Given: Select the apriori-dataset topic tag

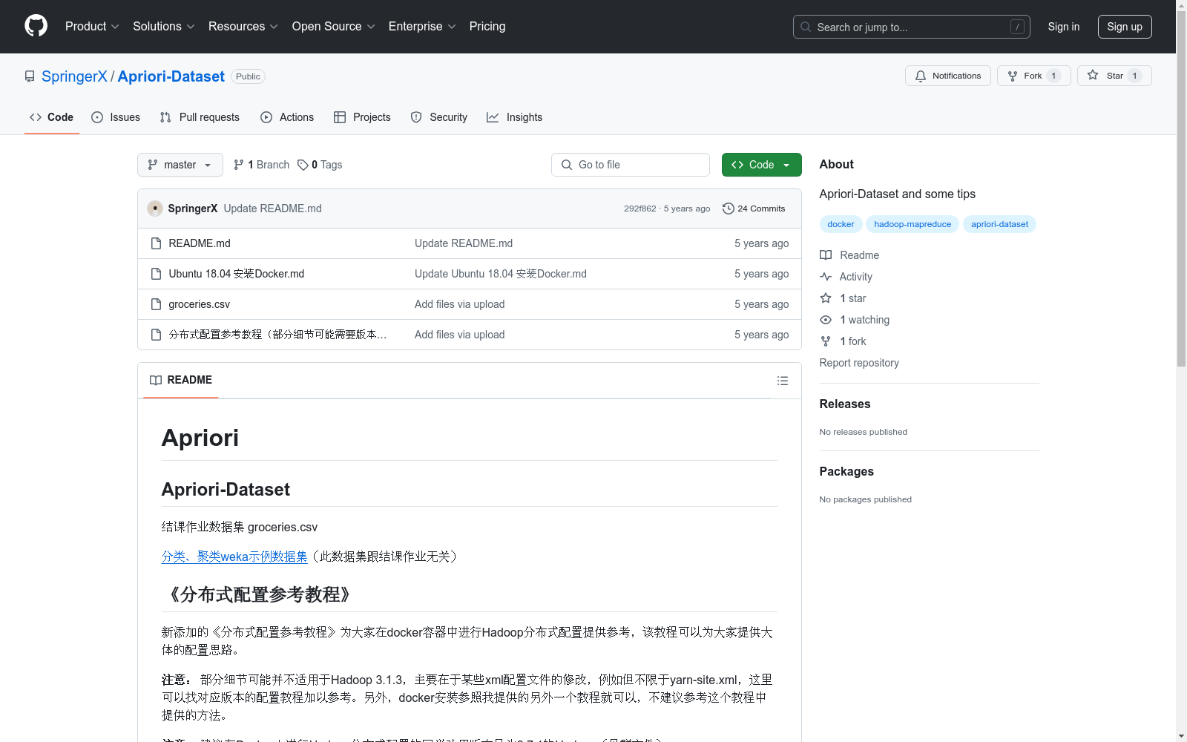Looking at the screenshot, I should pos(999,224).
